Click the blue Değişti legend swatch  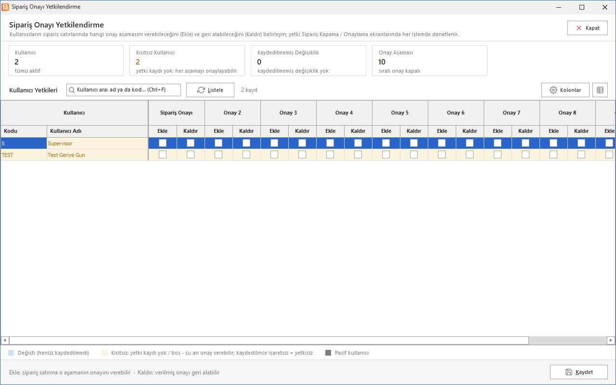point(11,353)
